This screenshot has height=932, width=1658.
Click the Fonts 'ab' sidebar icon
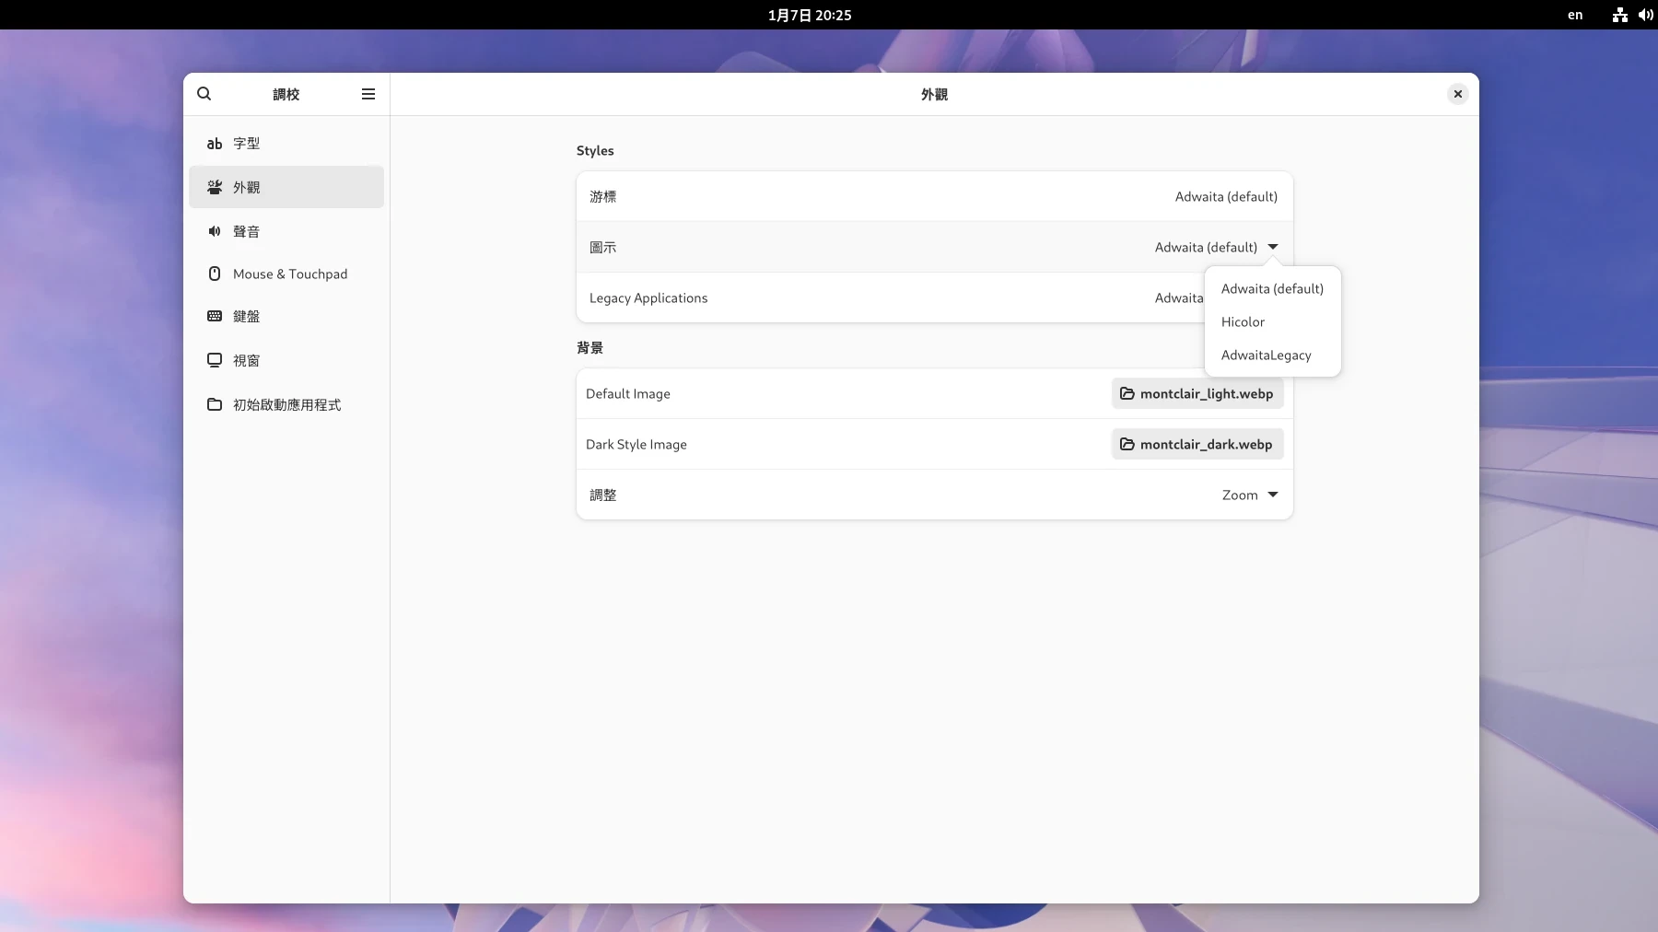pyautogui.click(x=215, y=144)
